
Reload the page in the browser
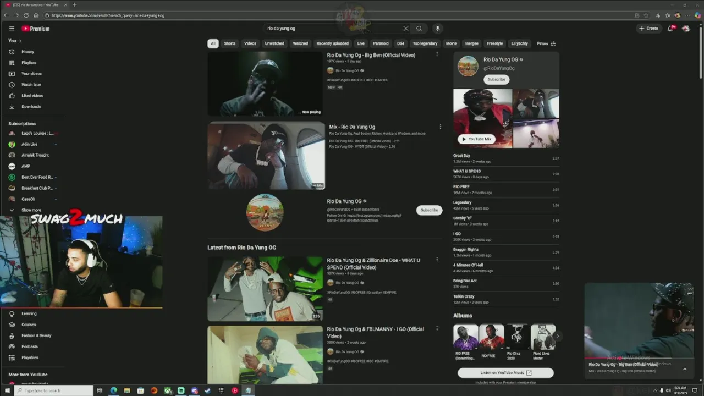tap(26, 15)
